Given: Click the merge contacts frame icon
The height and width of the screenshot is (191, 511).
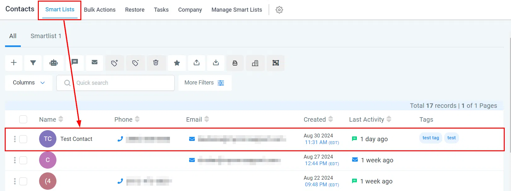Looking at the screenshot, I should (276, 63).
